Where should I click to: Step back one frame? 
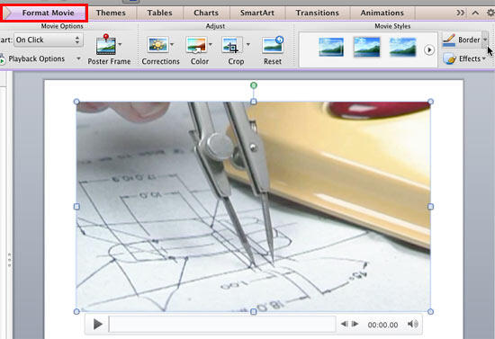pos(344,324)
